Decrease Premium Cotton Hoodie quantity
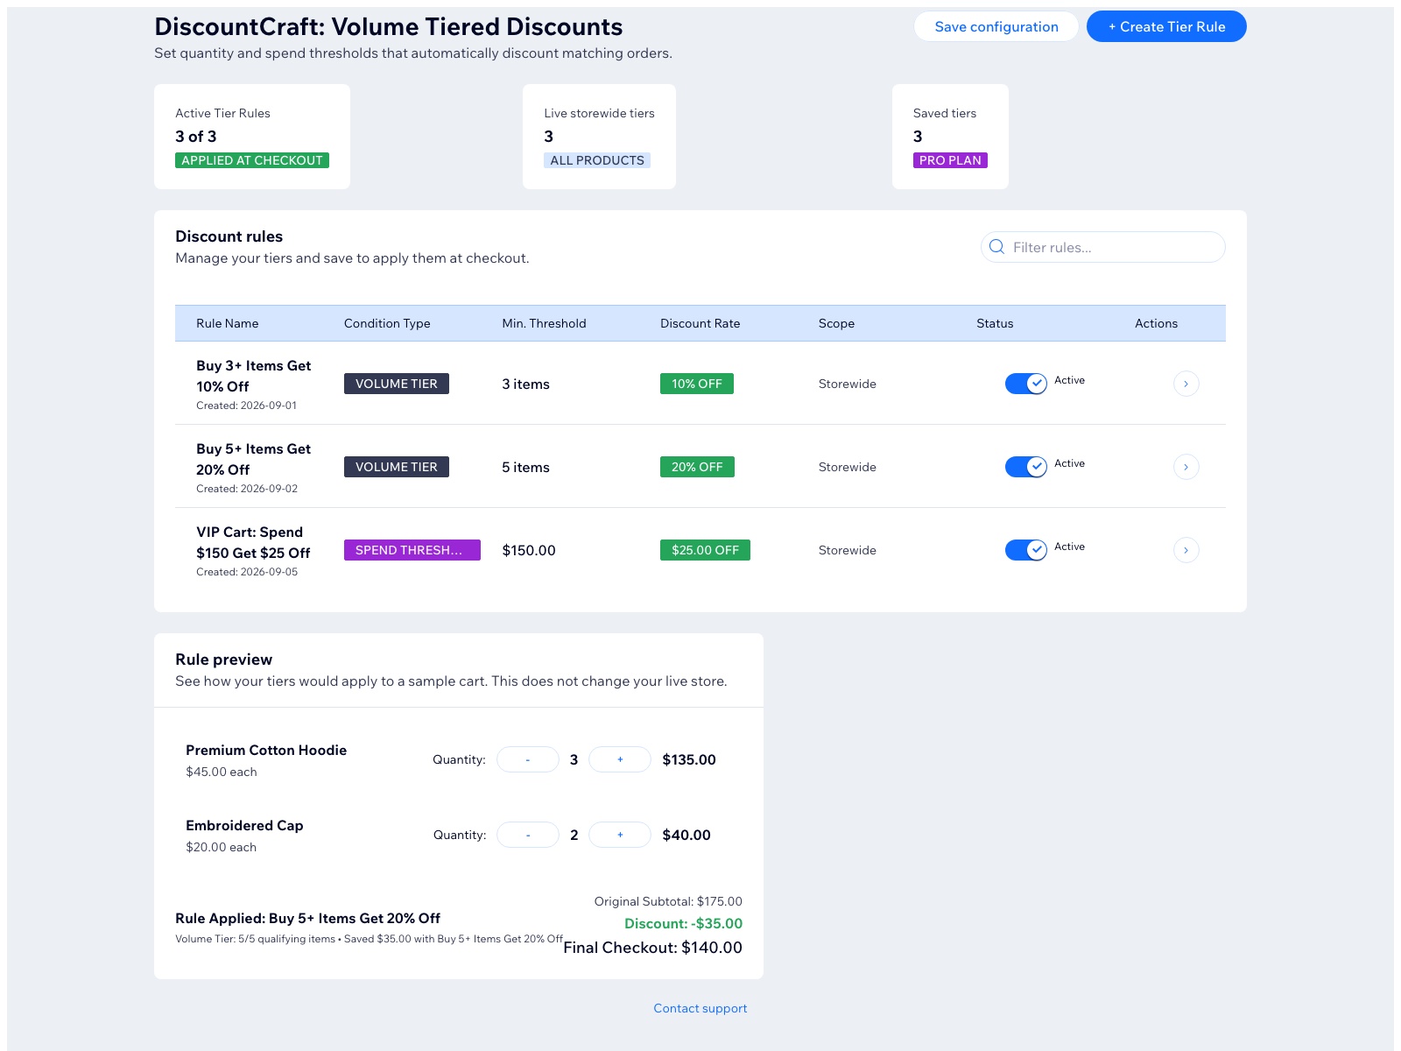The height and width of the screenshot is (1051, 1401). point(528,759)
